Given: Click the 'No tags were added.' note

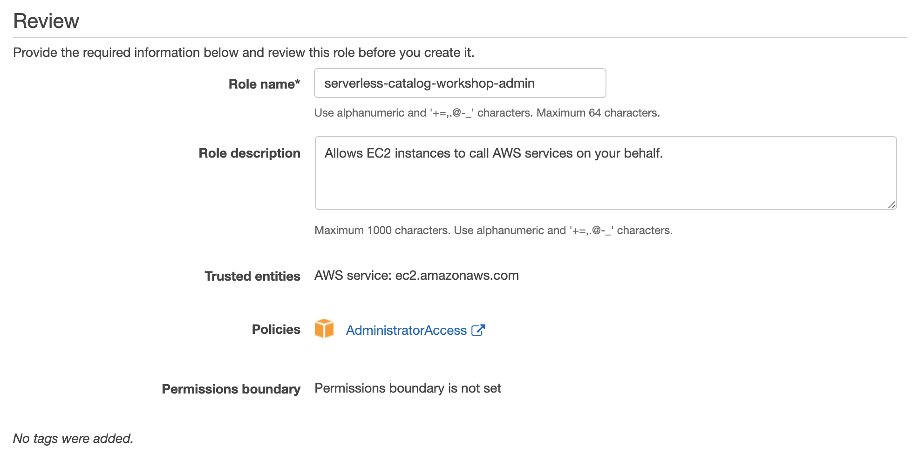Looking at the screenshot, I should coord(73,438).
